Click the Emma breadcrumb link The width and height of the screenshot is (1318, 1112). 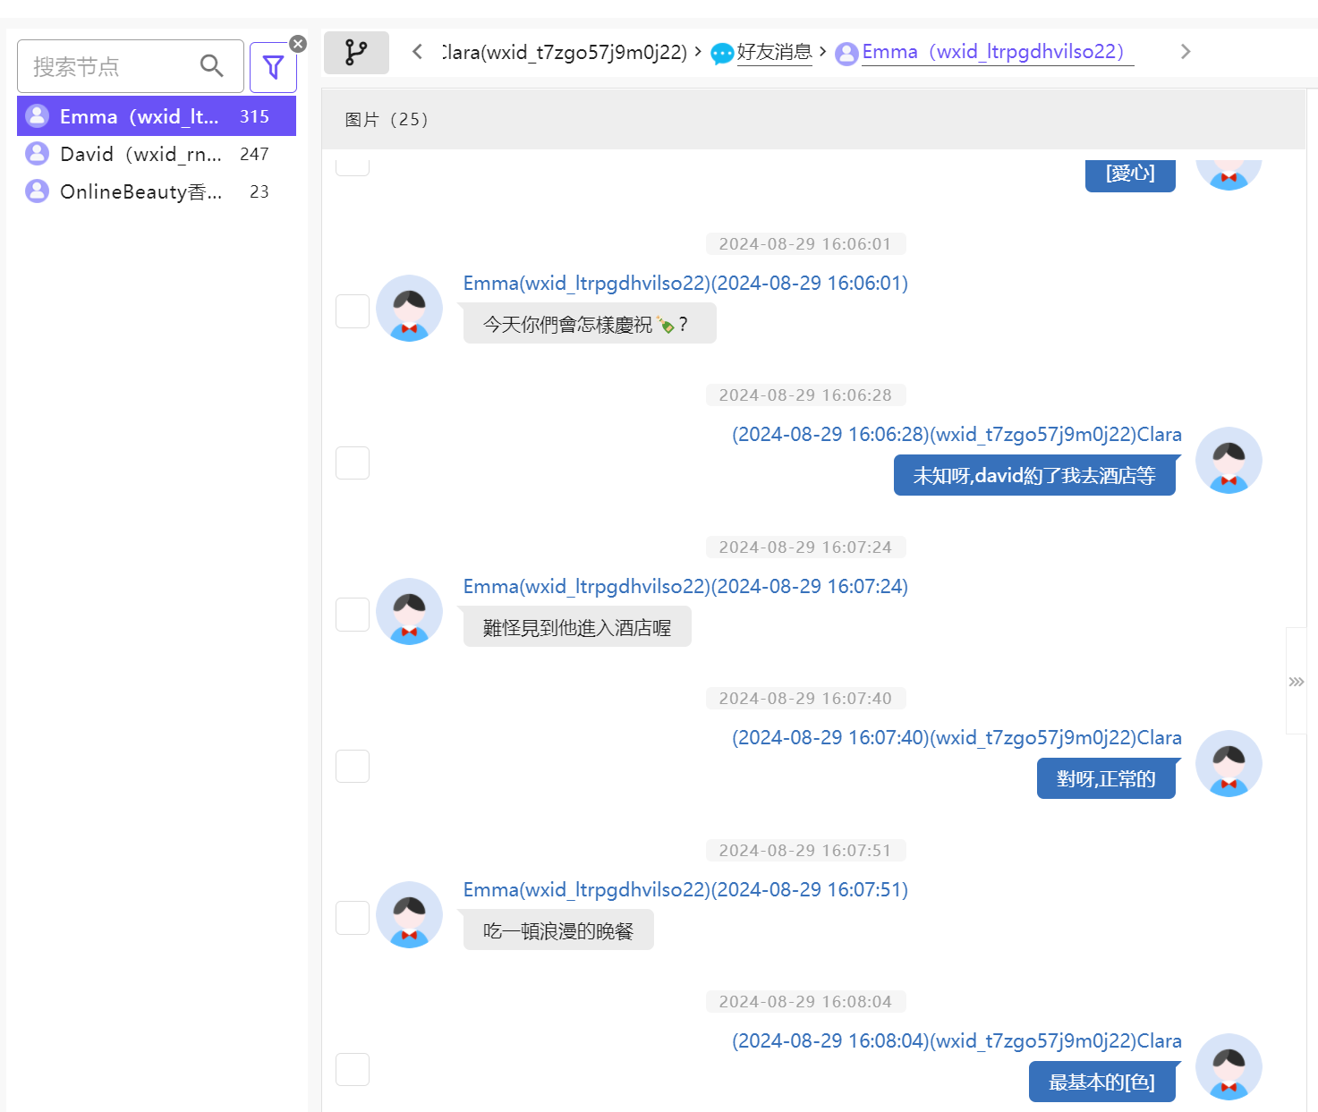[x=992, y=52]
